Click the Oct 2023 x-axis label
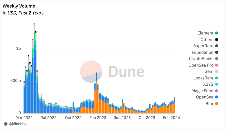 point(147,118)
